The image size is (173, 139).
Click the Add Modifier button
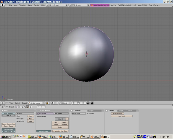(78, 113)
